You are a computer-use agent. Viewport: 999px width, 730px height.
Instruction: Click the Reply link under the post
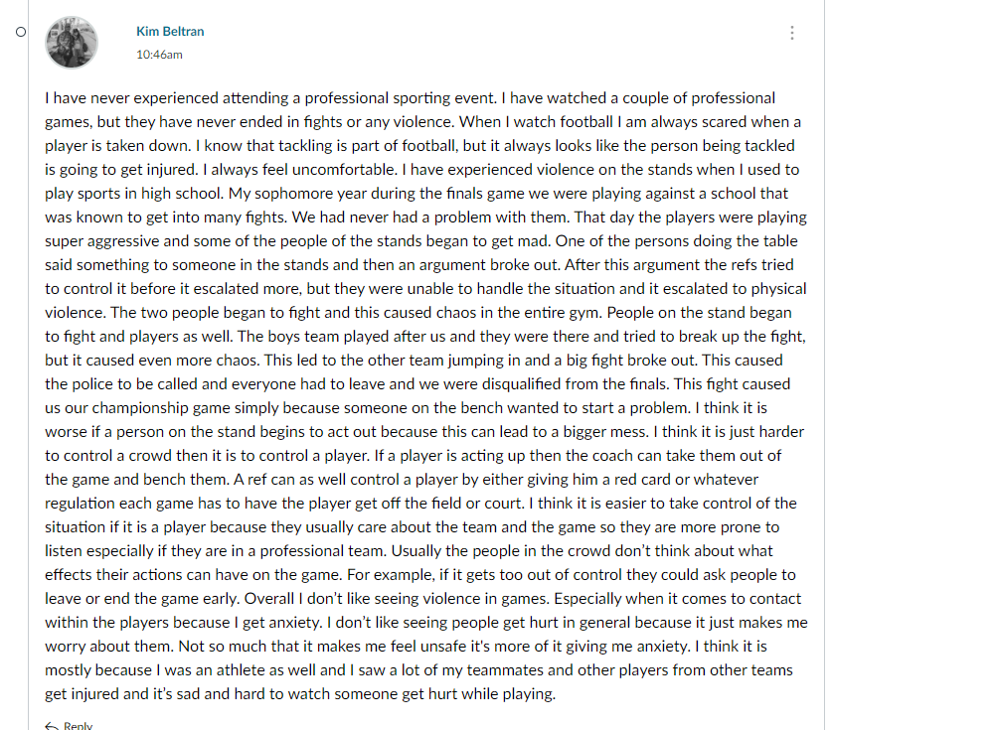[78, 726]
